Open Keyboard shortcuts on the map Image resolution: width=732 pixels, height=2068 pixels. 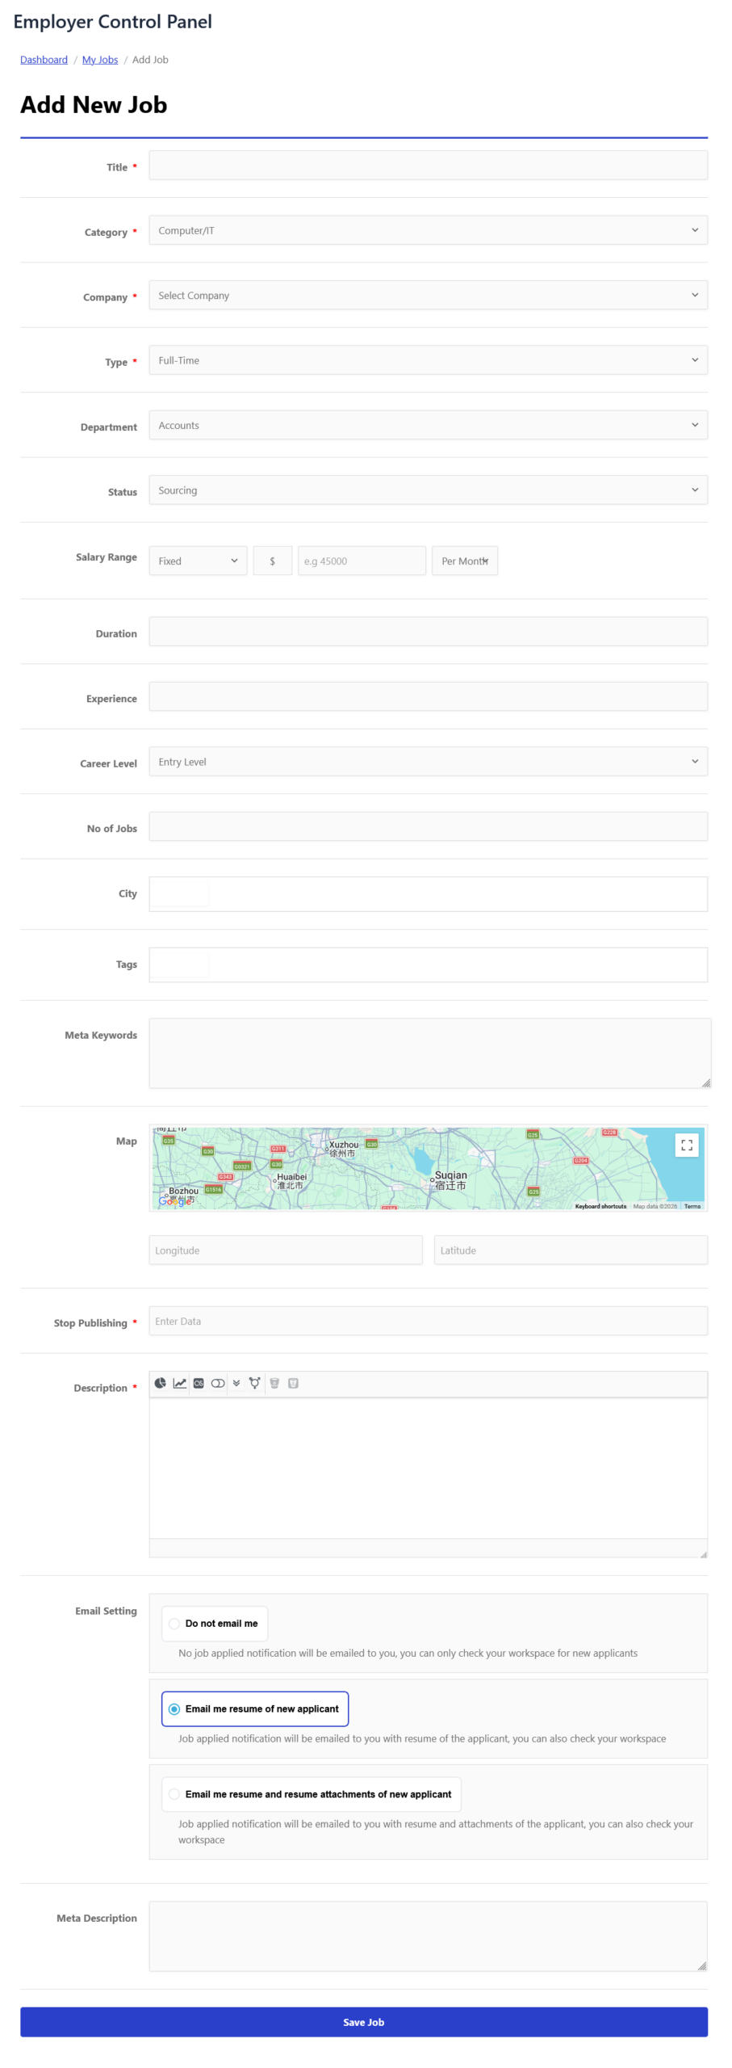pos(600,1205)
